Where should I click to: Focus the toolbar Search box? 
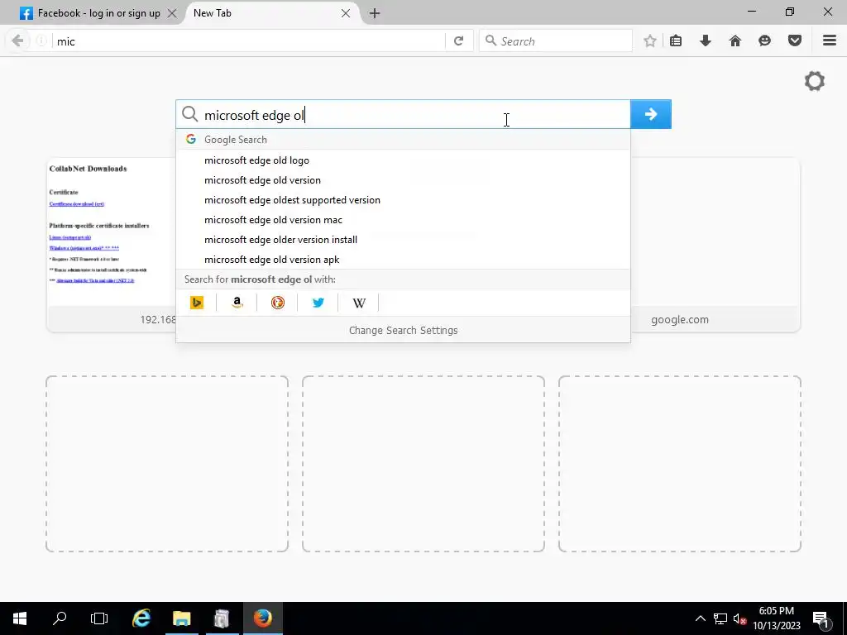pos(556,41)
